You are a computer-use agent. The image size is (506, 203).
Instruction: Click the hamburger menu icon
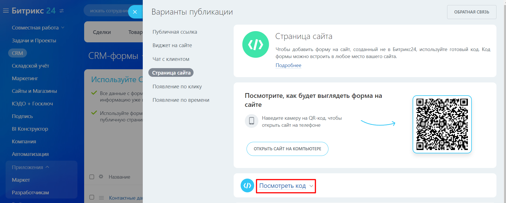[x=6, y=11]
